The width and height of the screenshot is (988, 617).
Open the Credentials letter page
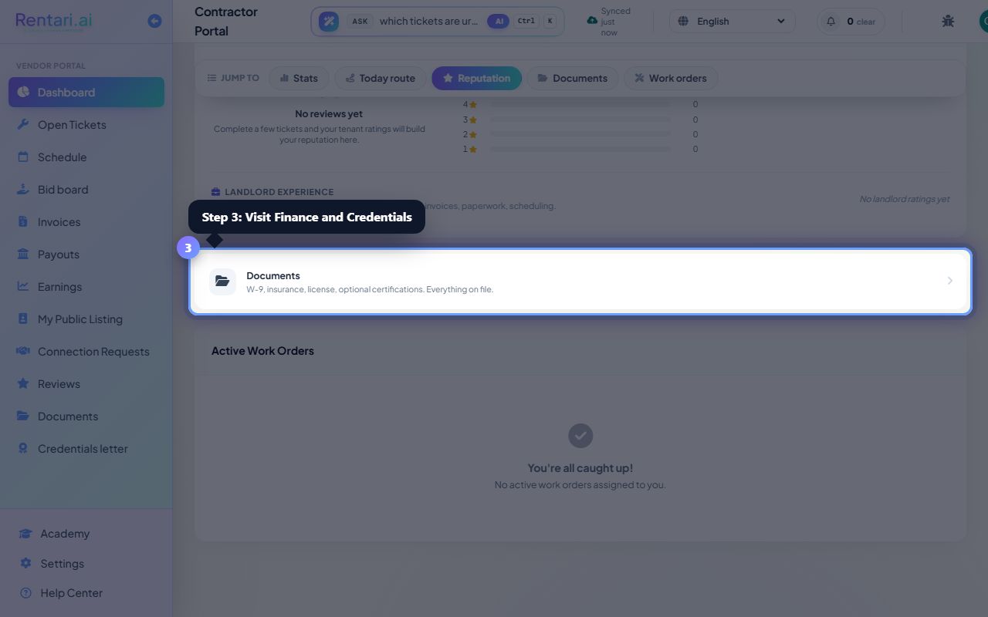tap(86, 448)
